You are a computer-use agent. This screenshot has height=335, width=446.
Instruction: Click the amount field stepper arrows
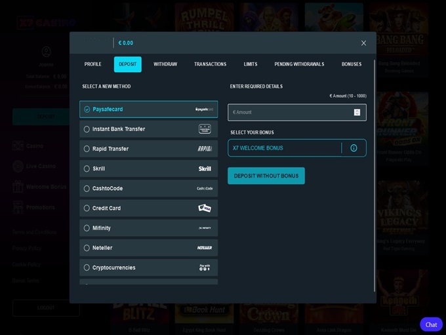[x=357, y=112]
